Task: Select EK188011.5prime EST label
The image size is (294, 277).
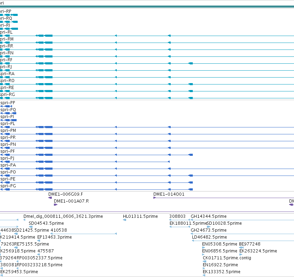Action: click(188, 223)
